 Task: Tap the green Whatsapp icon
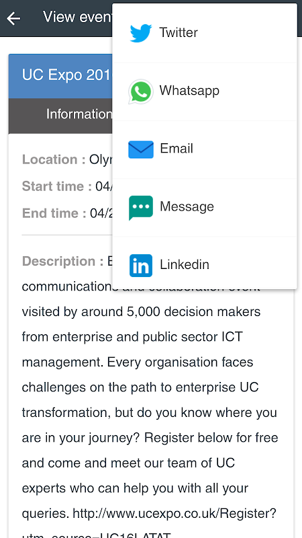point(141,91)
